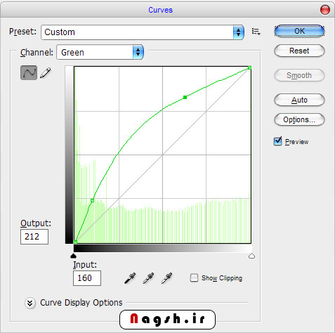
Task: Click the white input slider triangle
Action: click(x=251, y=256)
